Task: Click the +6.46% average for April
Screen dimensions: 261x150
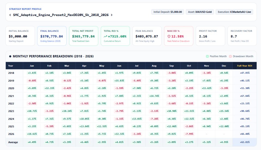Action: [x=84, y=142]
